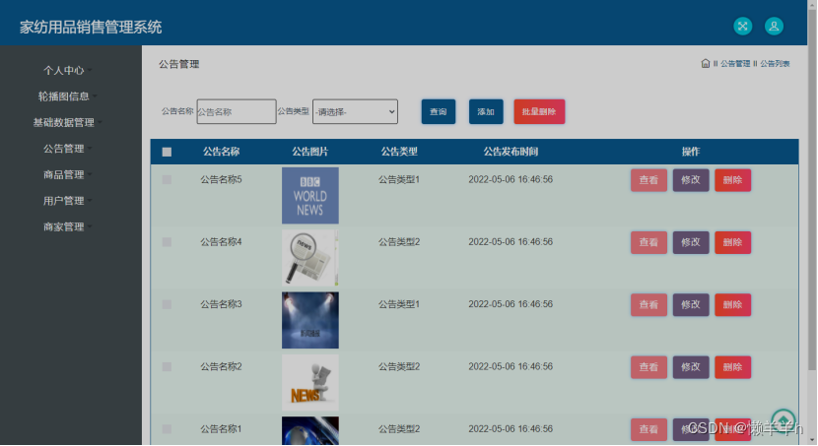818x446 pixels.
Task: Click the 公告管理 breadcrumb link
Action: 735,64
